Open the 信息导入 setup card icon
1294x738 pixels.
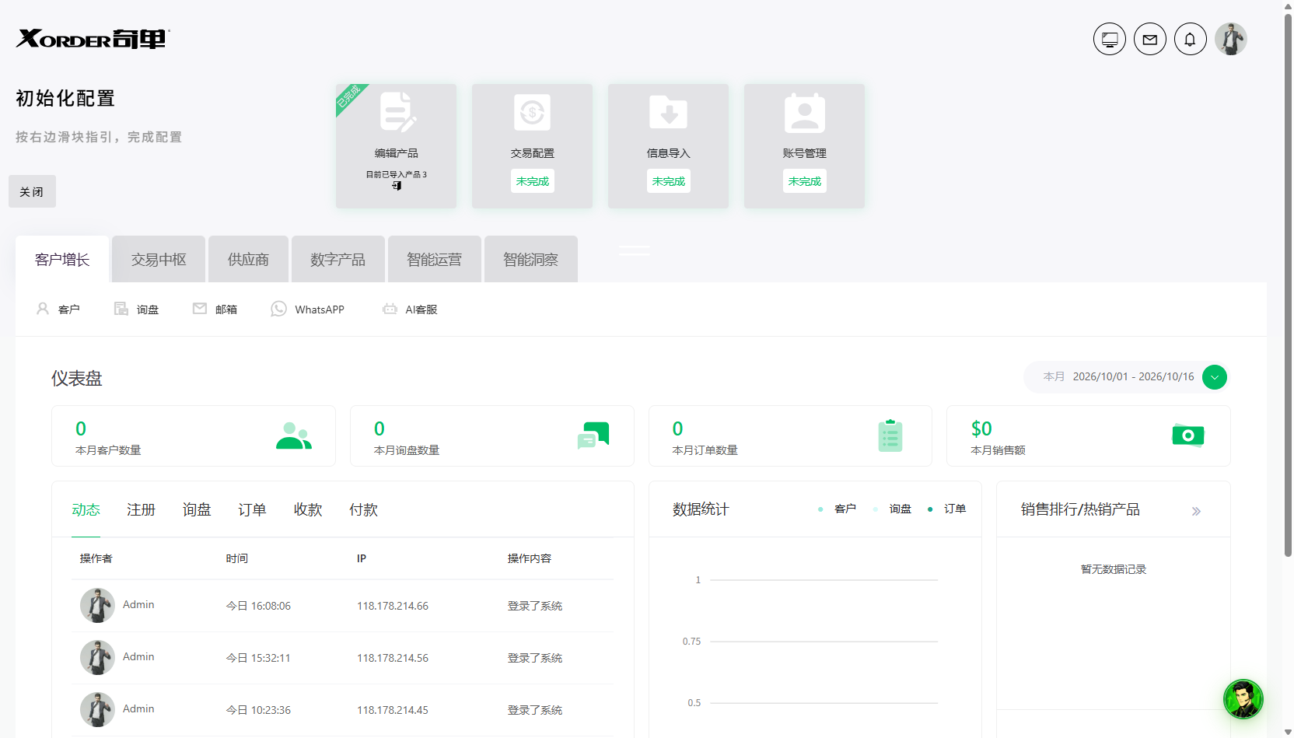click(669, 113)
